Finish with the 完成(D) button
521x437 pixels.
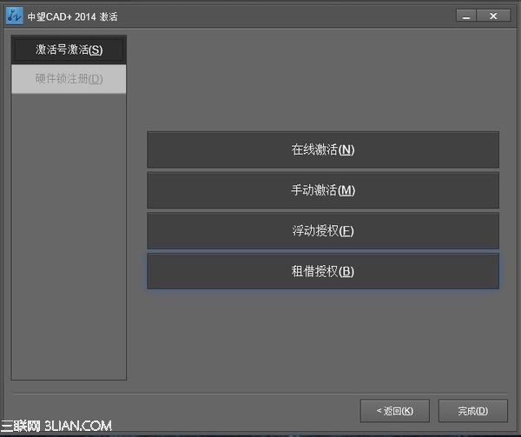coord(473,411)
